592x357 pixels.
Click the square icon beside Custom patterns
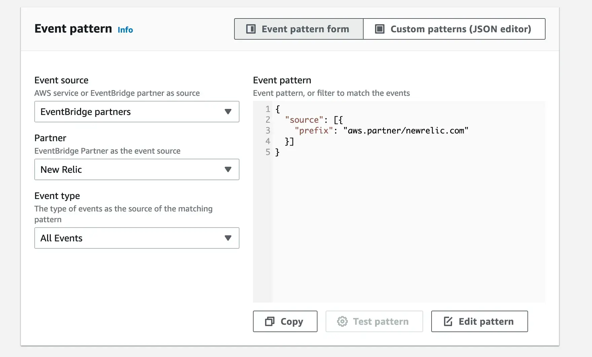(379, 29)
